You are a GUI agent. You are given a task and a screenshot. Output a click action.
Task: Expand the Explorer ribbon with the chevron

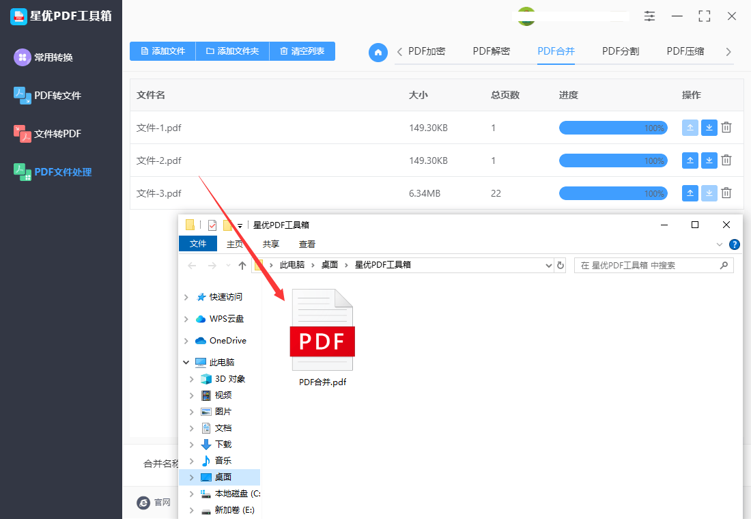tap(720, 244)
